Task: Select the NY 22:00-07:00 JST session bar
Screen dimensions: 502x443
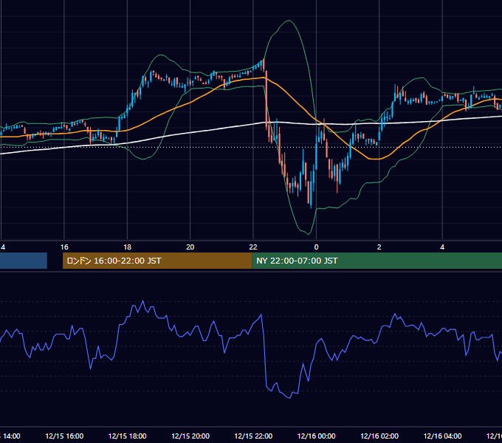Action: point(376,261)
